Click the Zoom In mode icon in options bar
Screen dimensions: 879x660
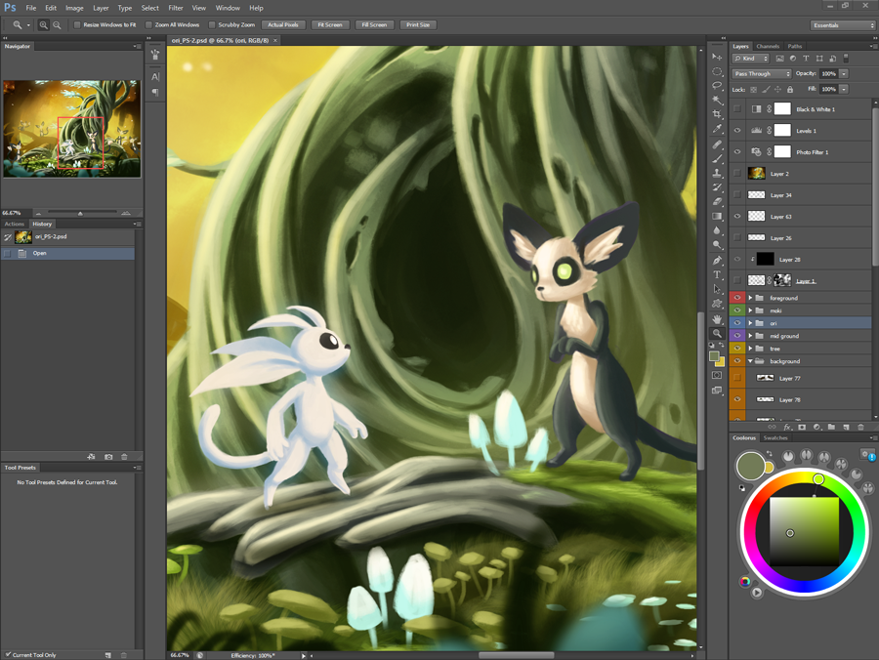pyautogui.click(x=43, y=25)
